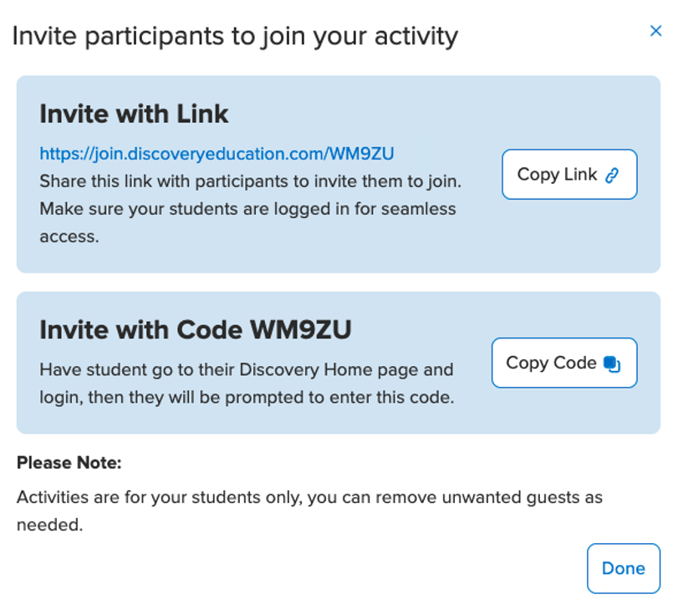Click the word 'access.' in link instructions

pos(69,236)
